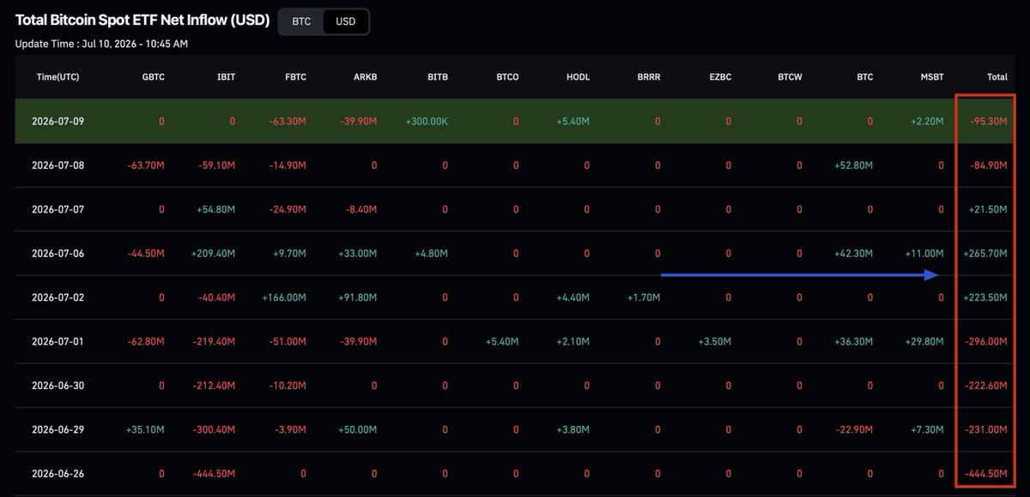1030x497 pixels.
Task: Click the IBIT column header
Action: 226,77
